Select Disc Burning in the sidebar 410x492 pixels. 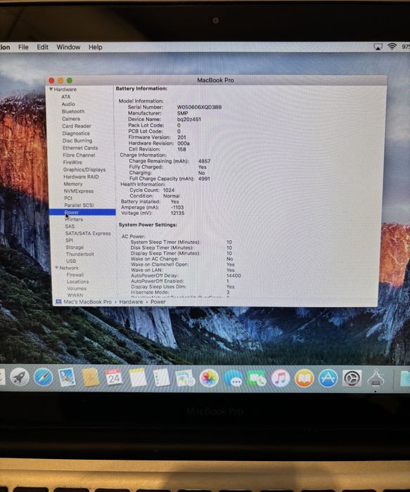(x=77, y=141)
